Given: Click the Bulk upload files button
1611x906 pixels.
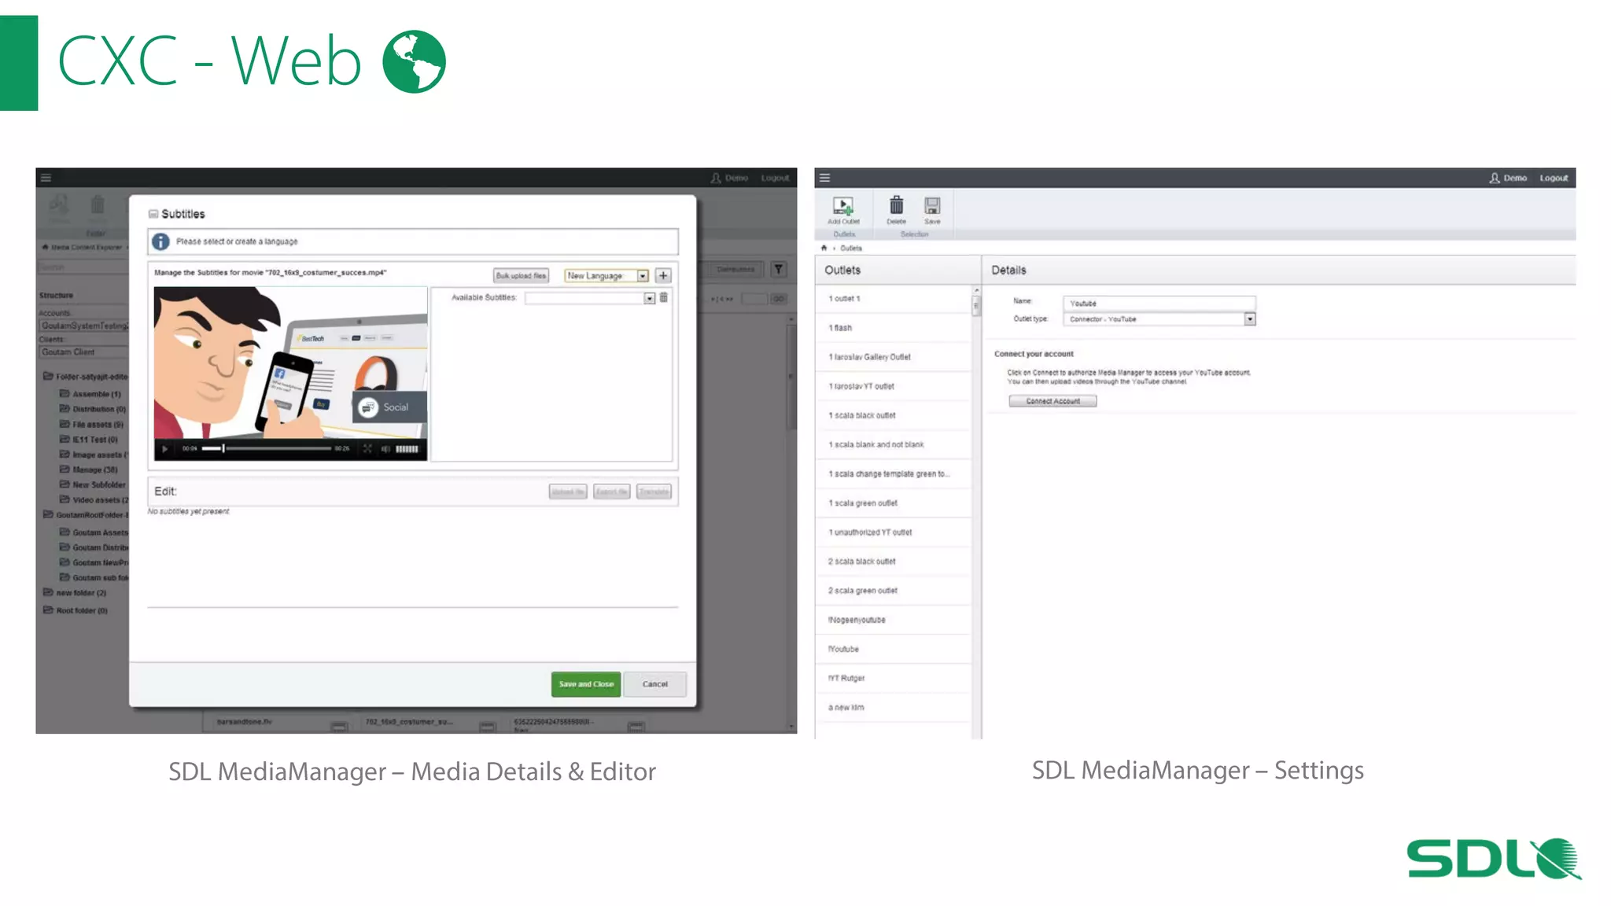Looking at the screenshot, I should point(521,276).
